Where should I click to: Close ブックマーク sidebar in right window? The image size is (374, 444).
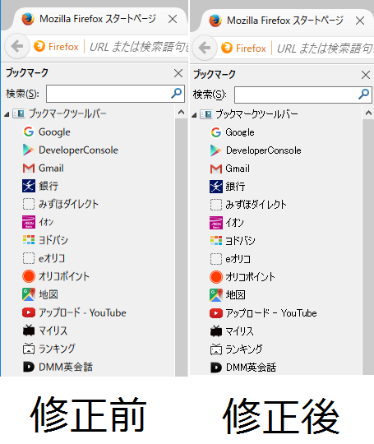click(x=366, y=75)
